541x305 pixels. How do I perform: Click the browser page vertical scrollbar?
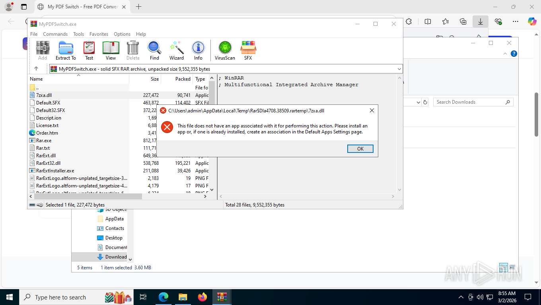click(537, 114)
